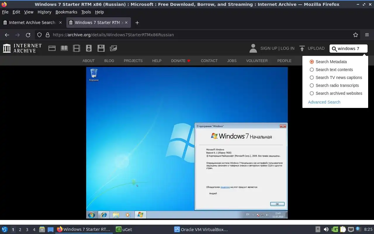
Task: Select the Search text contents option
Action: click(312, 70)
